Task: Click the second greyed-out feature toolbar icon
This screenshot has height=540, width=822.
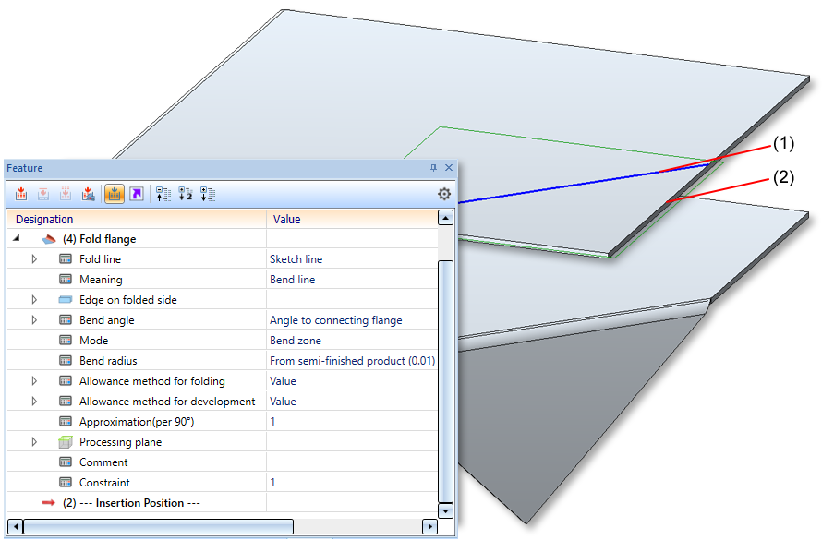Action: [43, 194]
